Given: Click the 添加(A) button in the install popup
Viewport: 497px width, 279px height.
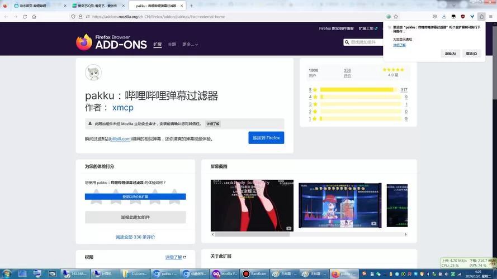Looking at the screenshot, I should click(x=450, y=54).
